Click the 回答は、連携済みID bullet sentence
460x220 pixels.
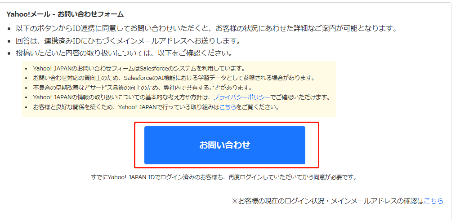click(x=128, y=41)
